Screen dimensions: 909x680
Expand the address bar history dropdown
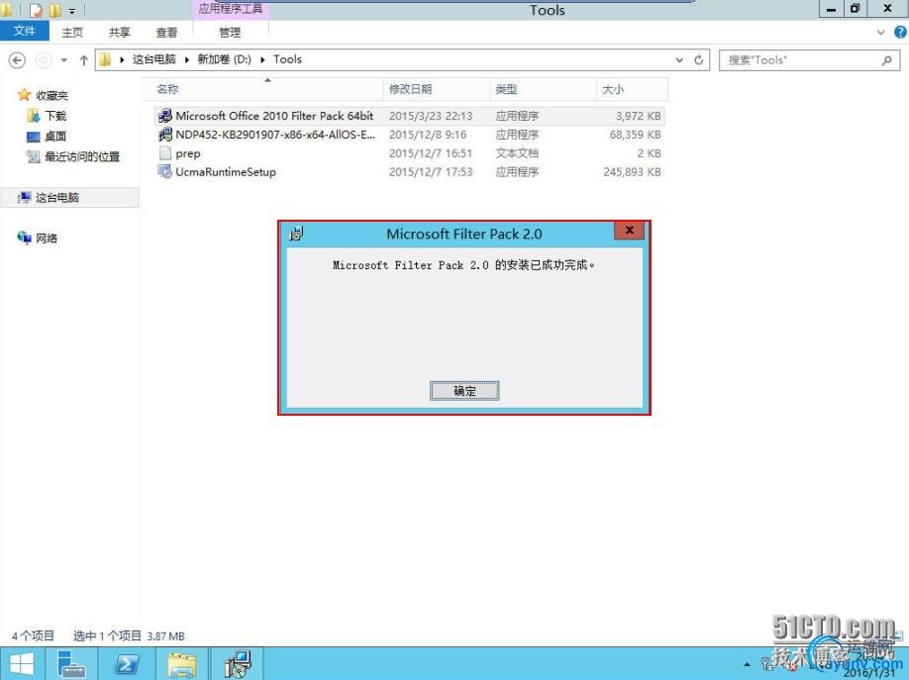(x=679, y=59)
